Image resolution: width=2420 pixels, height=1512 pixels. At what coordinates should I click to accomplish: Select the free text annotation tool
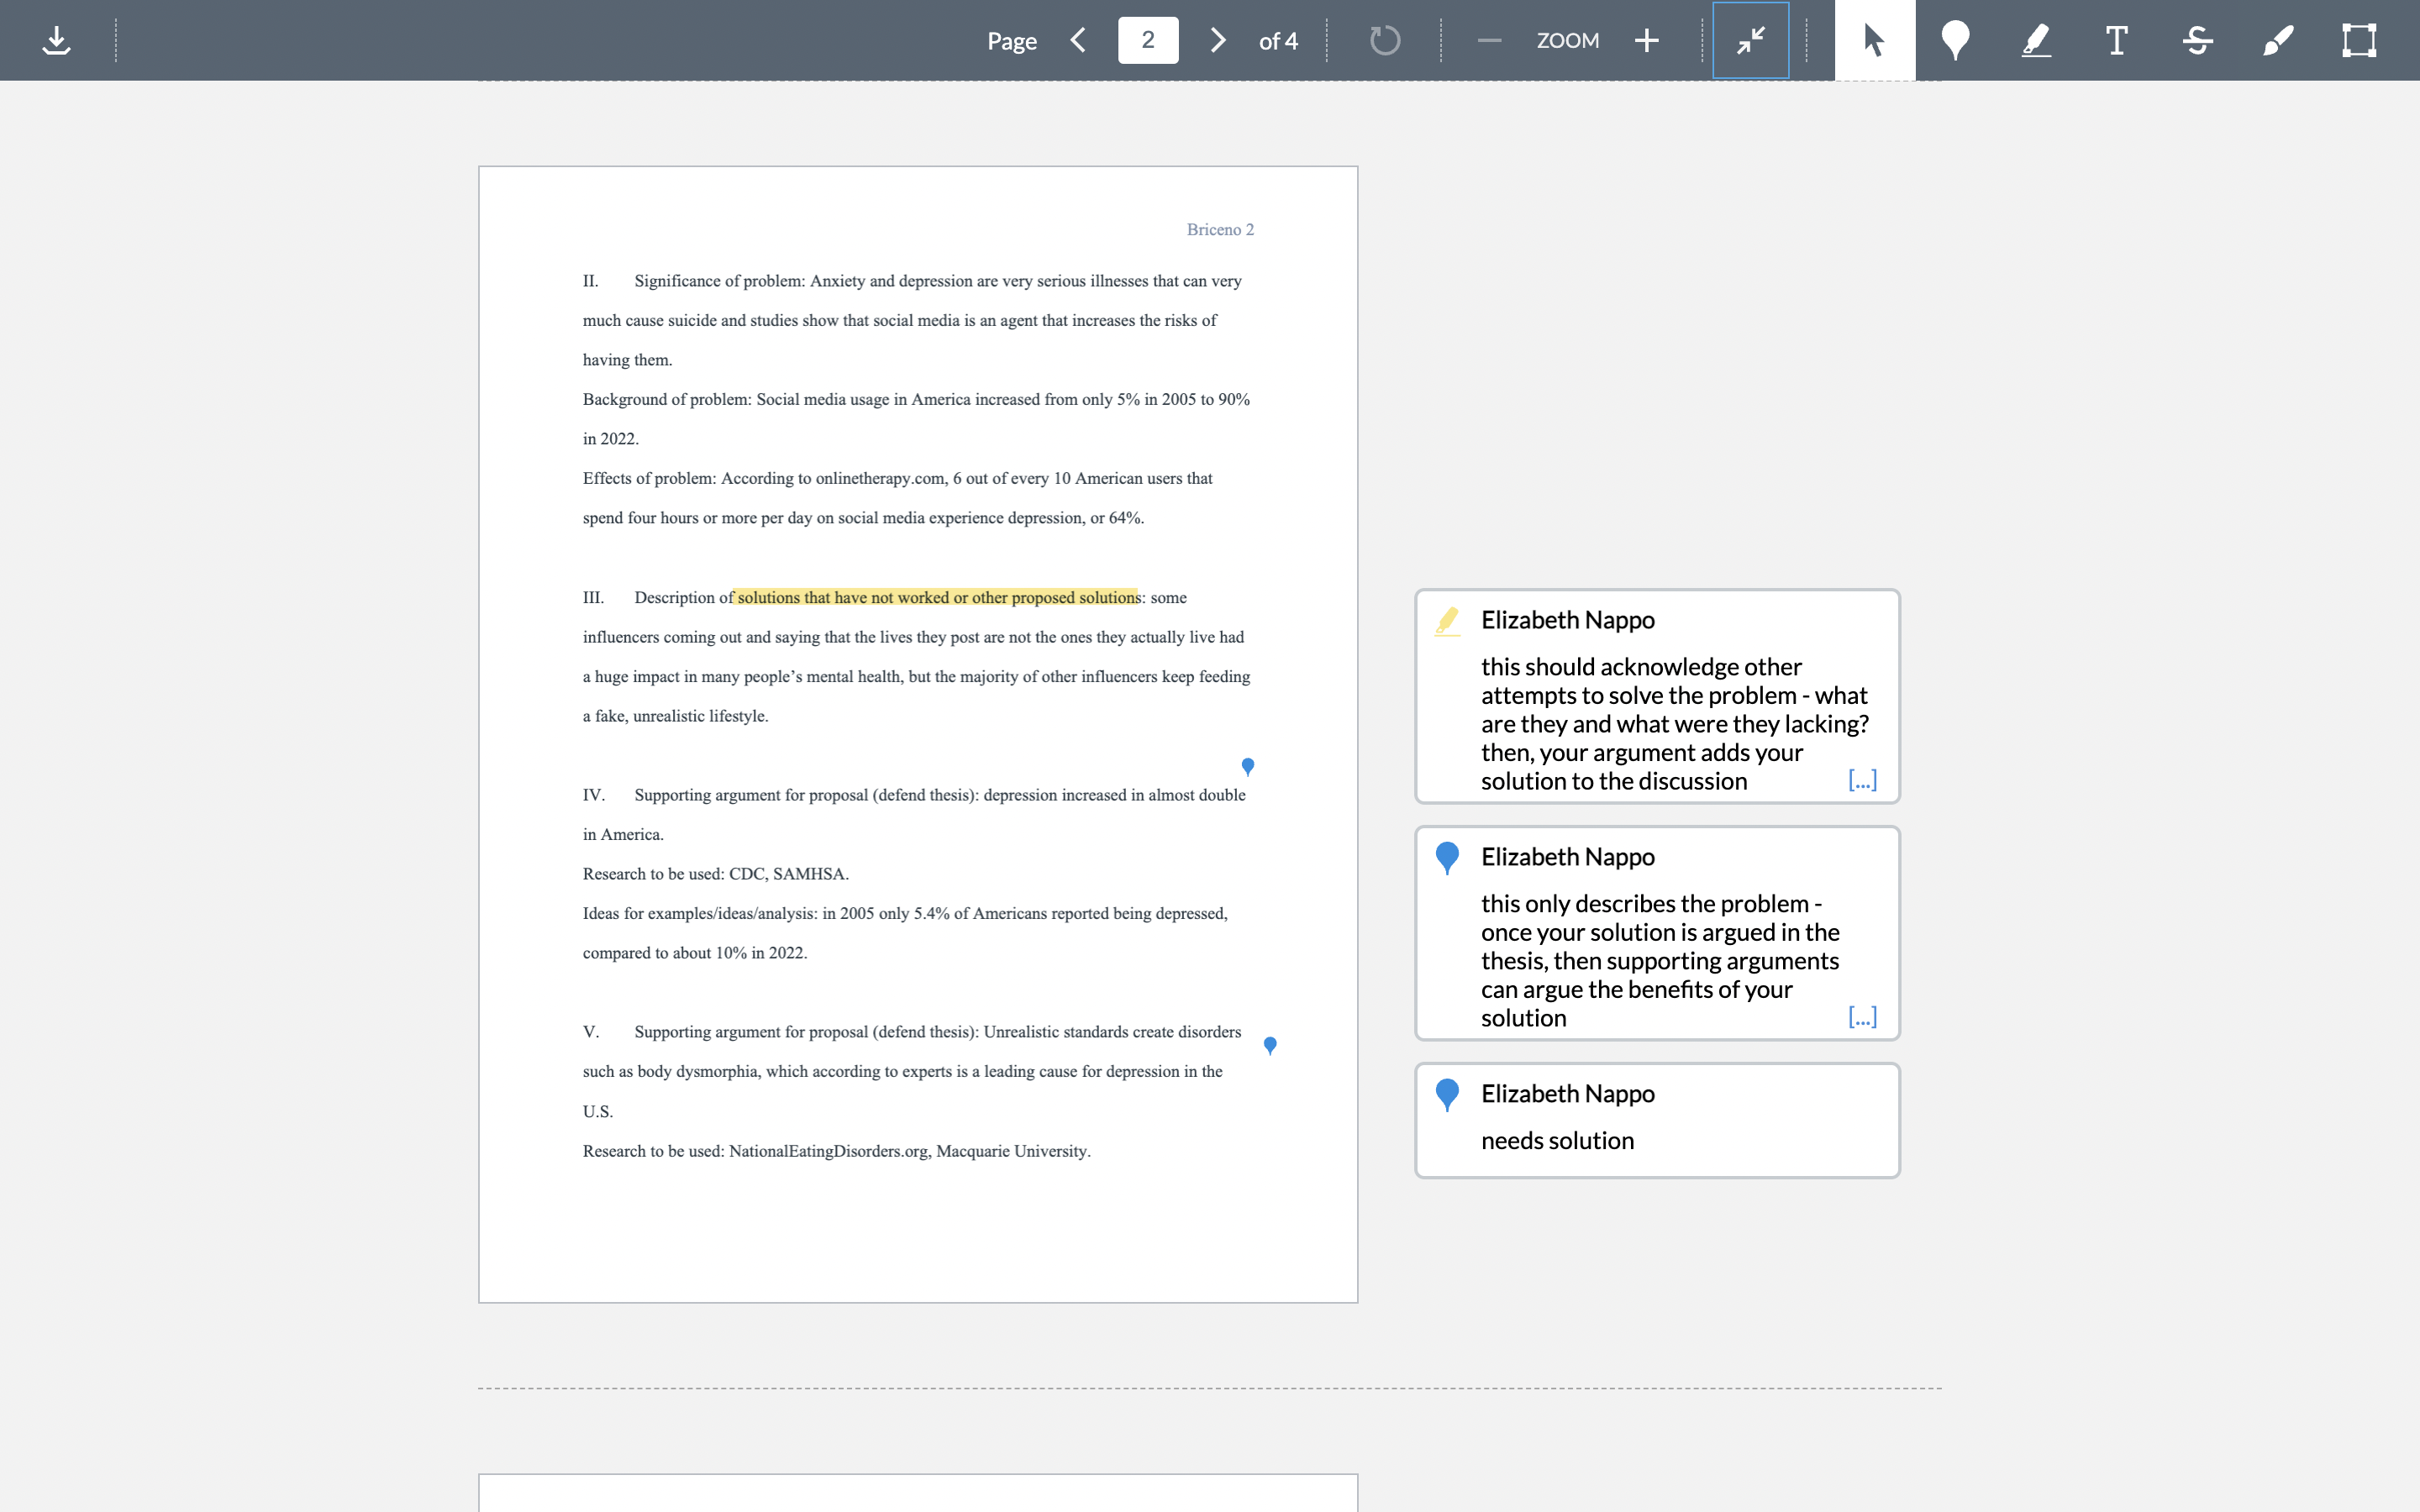2116,40
